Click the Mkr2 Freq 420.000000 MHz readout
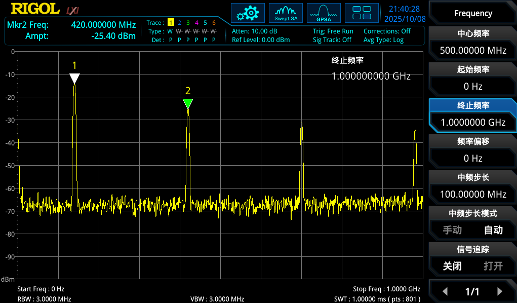This screenshot has width=517, height=303. click(x=71, y=25)
